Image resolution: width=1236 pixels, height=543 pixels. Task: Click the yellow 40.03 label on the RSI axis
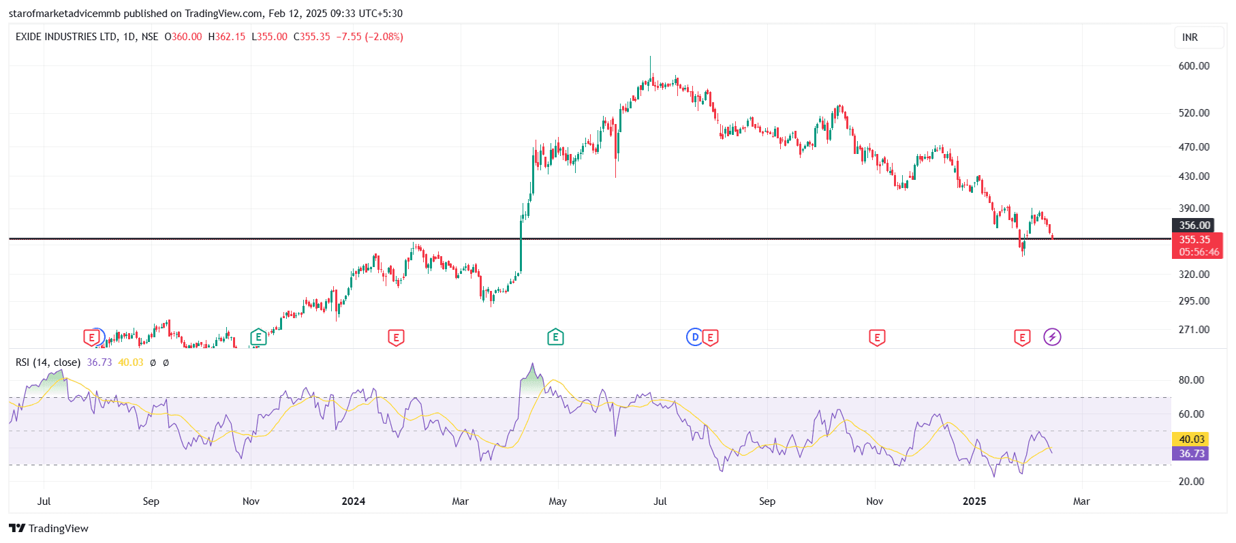tap(1192, 439)
